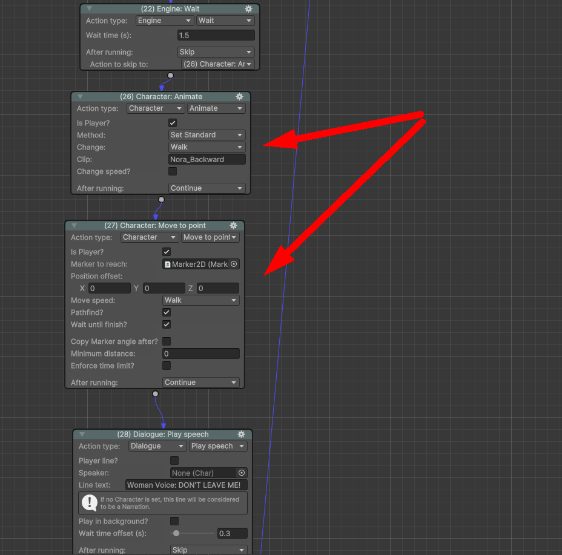Click Line text input field
The height and width of the screenshot is (555, 562).
pos(187,485)
